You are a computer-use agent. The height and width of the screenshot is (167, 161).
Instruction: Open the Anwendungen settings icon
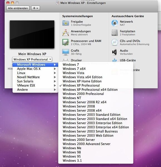[66, 33]
